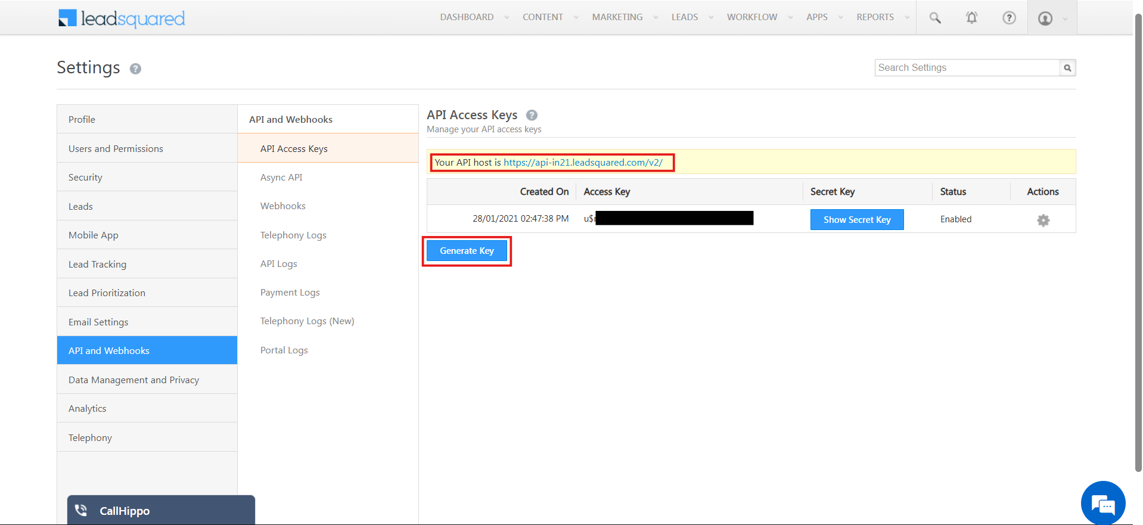1143x525 pixels.
Task: Open the REPORTS menu
Action: click(875, 17)
